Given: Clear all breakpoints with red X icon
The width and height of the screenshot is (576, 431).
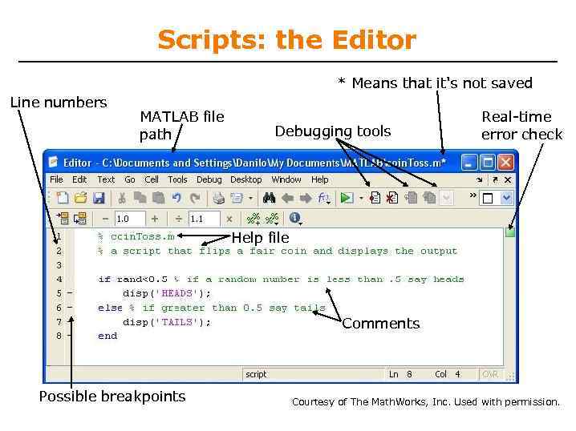Looking at the screenshot, I should 392,198.
